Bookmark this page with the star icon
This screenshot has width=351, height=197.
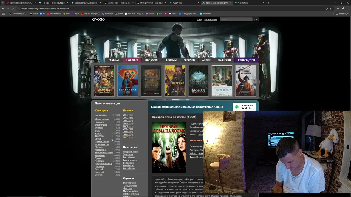coord(331,8)
